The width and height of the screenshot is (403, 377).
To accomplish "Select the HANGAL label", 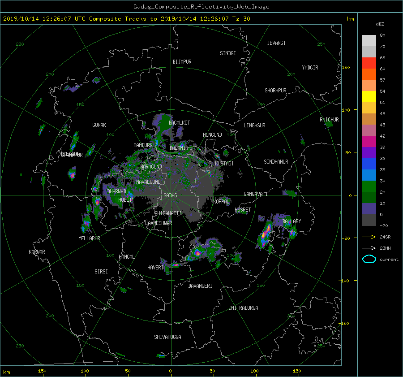I will pos(127,257).
